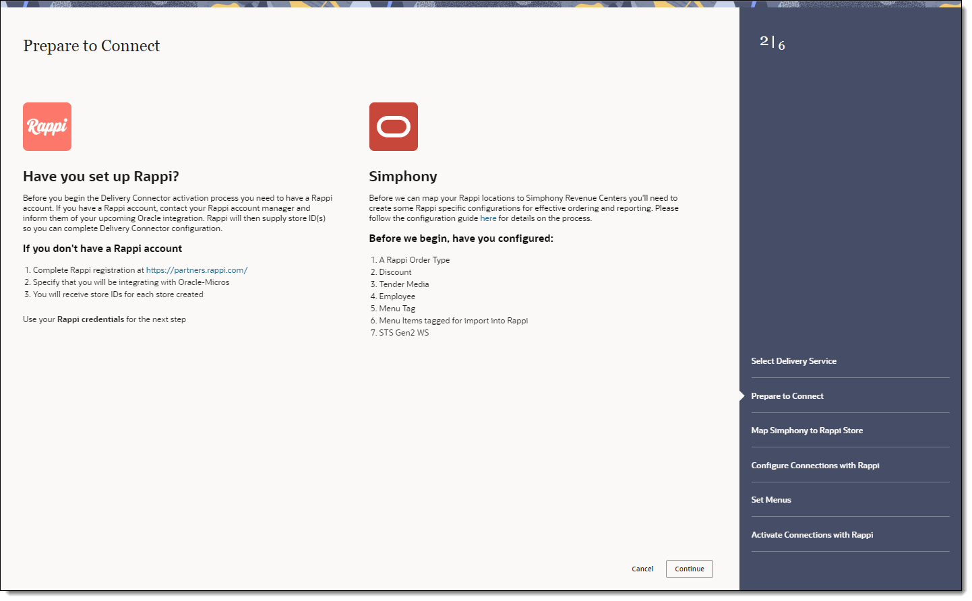972x601 pixels.
Task: Click the 'Prepare to Connect' page title
Action: coord(92,46)
